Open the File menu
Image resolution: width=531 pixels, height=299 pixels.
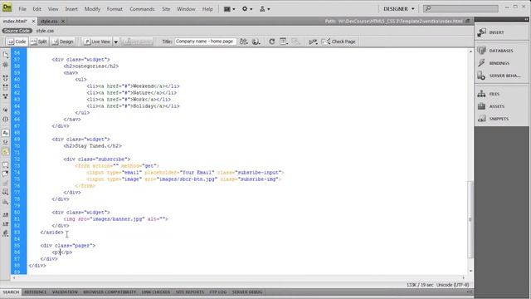click(x=22, y=9)
